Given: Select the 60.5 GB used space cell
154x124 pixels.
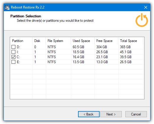Looking at the screenshot, I should tap(78, 47).
